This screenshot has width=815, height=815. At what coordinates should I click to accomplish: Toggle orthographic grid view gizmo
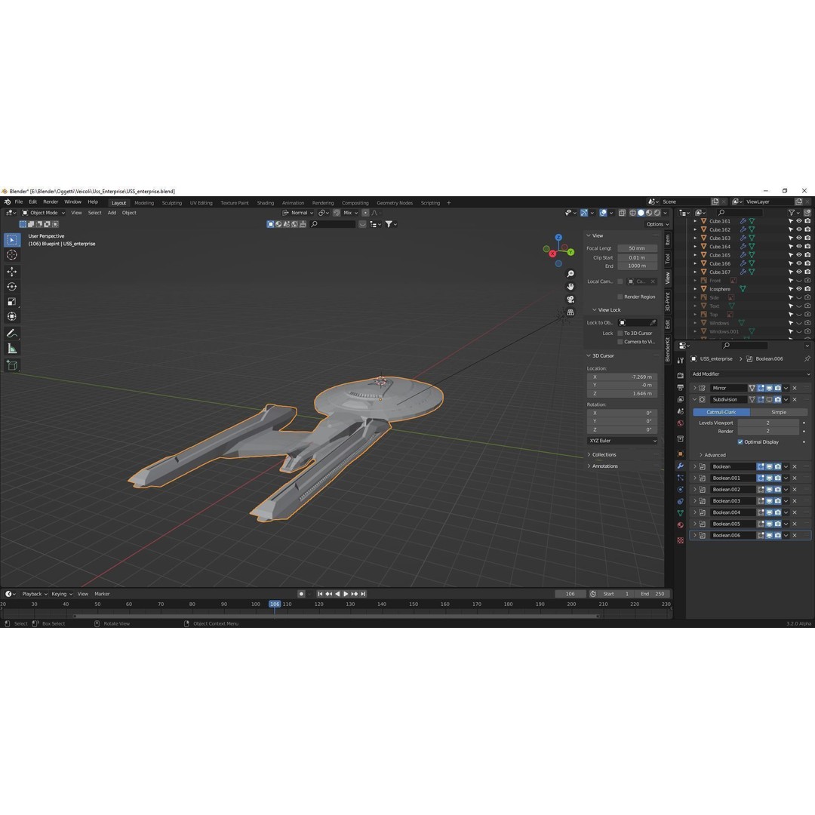(x=570, y=312)
